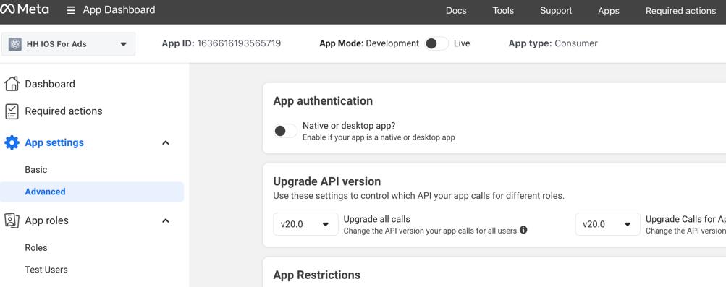Open Required actions in the top navigation
Image resolution: width=726 pixels, height=287 pixels.
pos(680,11)
